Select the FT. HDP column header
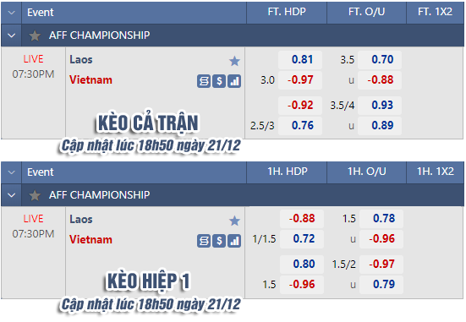The height and width of the screenshot is (322, 466). click(x=287, y=12)
